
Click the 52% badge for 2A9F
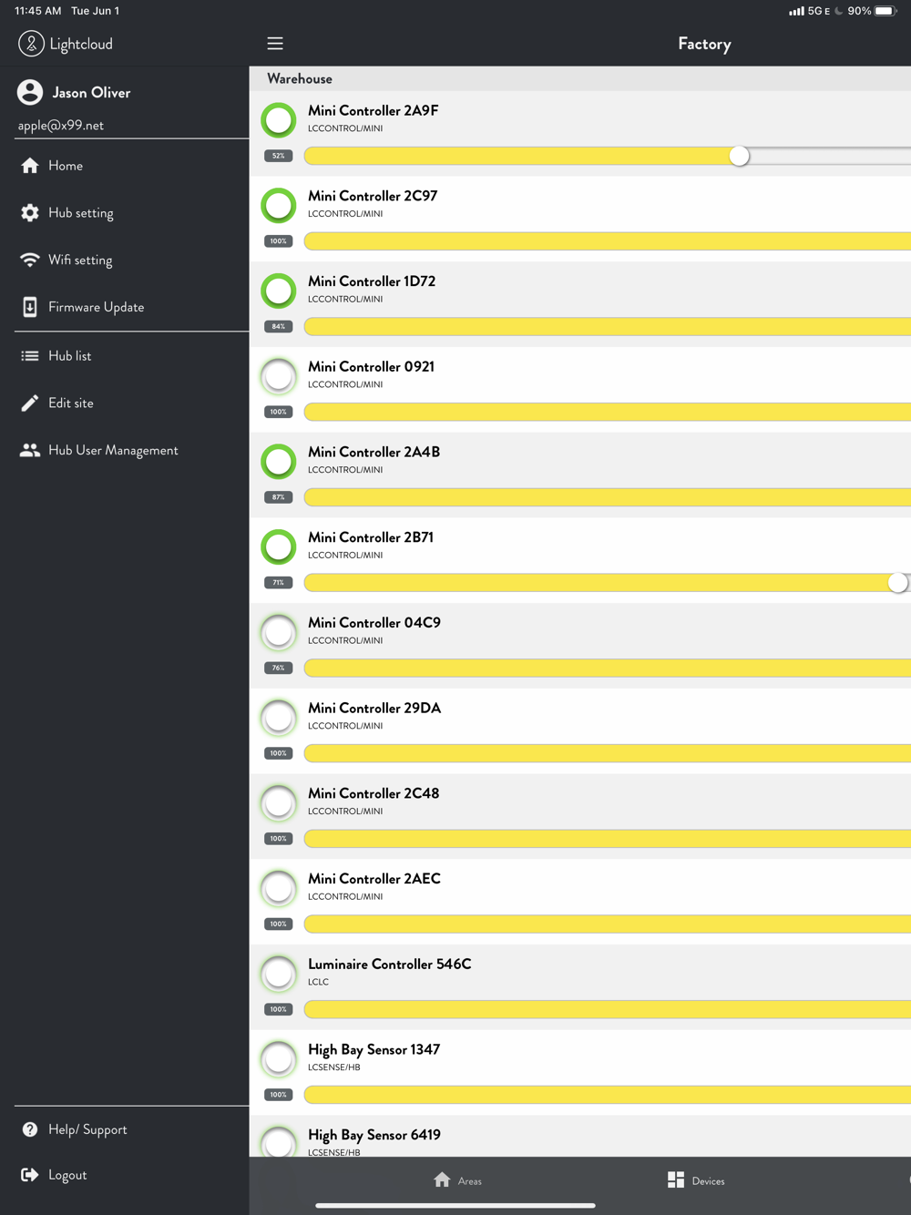[x=278, y=156]
